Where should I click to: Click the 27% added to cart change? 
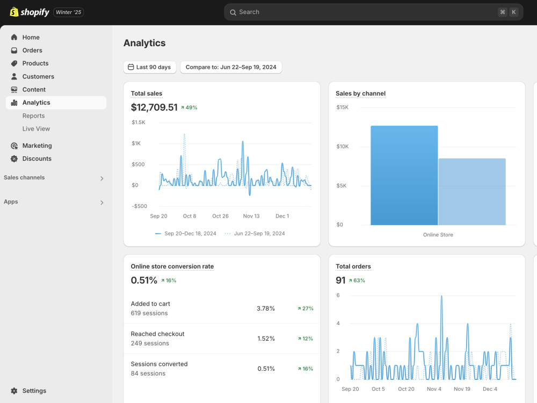pyautogui.click(x=306, y=308)
